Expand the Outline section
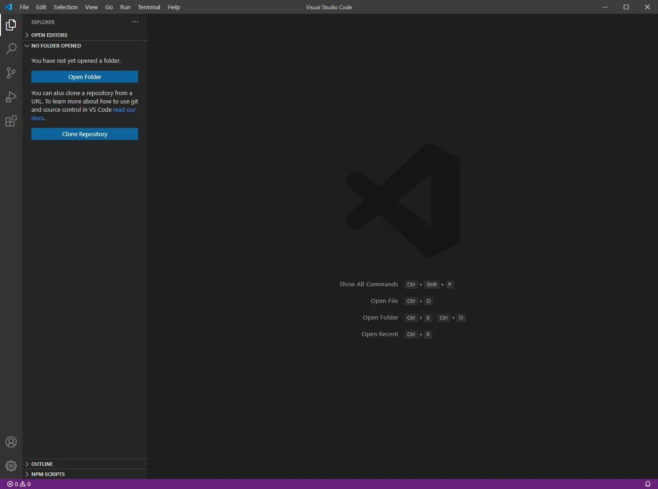Screen dimensions: 658x489 tap(42, 464)
